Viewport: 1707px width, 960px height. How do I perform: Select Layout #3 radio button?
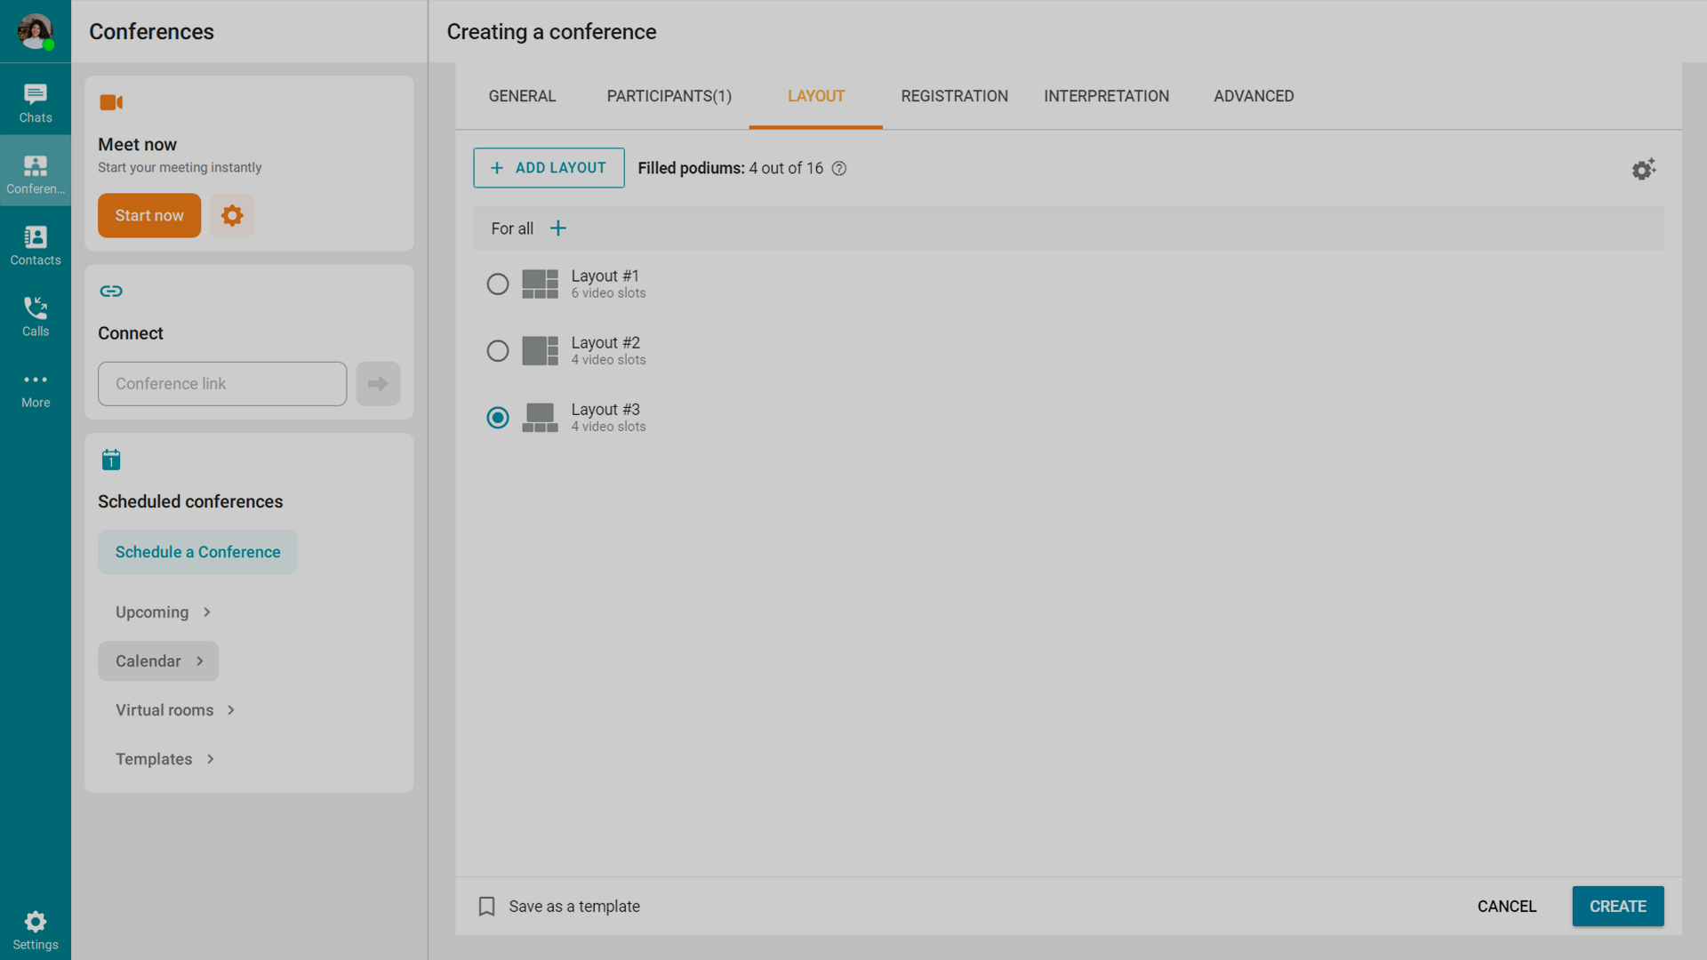tap(498, 418)
